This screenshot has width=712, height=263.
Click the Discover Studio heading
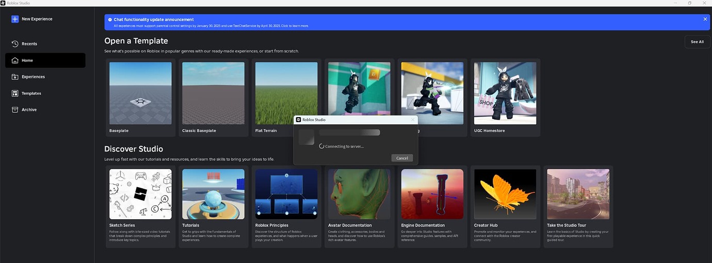click(134, 149)
